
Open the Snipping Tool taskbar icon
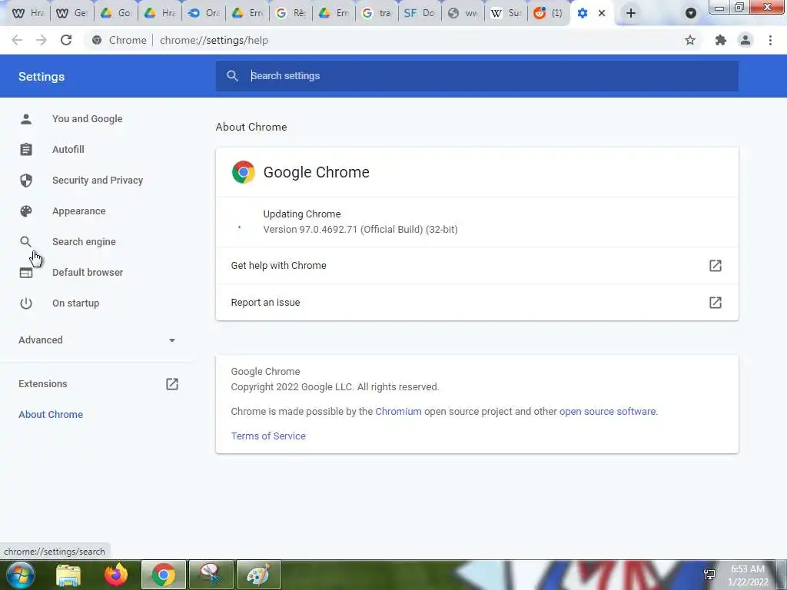pyautogui.click(x=211, y=575)
